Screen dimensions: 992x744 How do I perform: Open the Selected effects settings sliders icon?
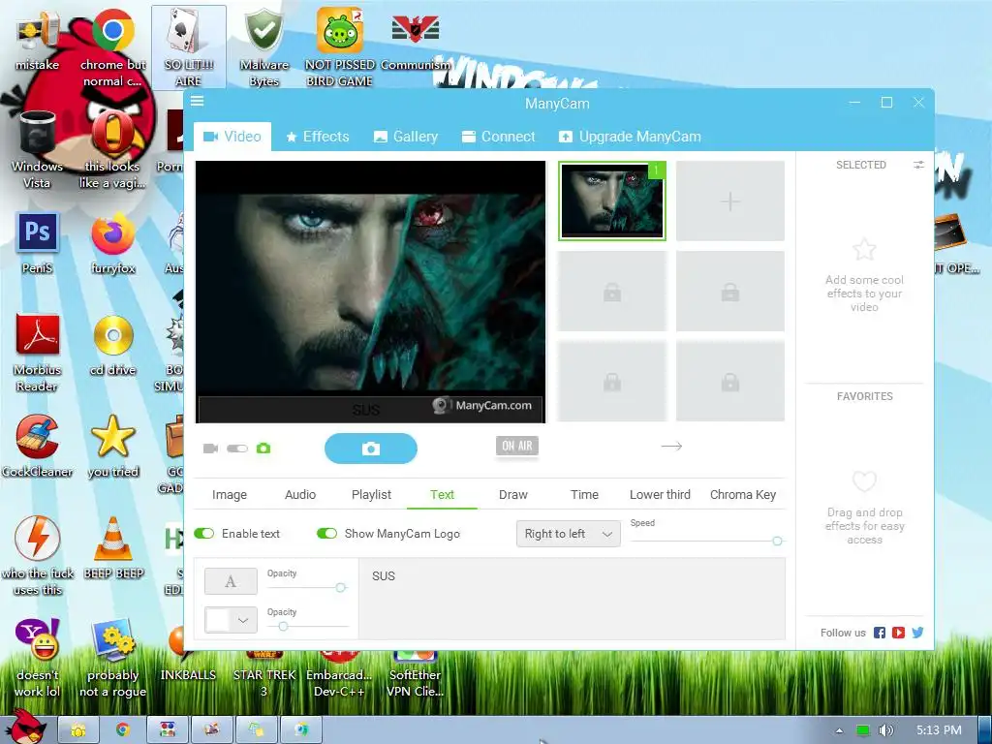918,165
